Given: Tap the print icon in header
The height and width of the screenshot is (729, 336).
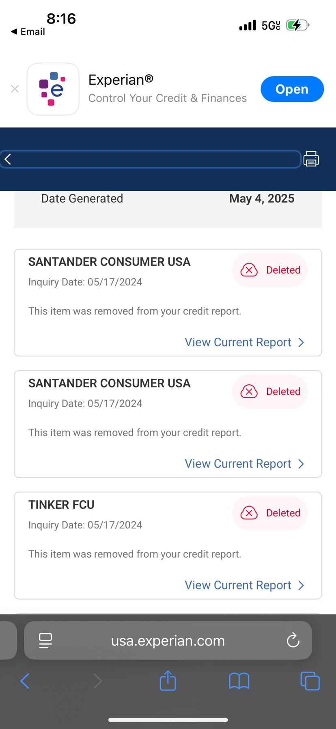Looking at the screenshot, I should (x=311, y=159).
